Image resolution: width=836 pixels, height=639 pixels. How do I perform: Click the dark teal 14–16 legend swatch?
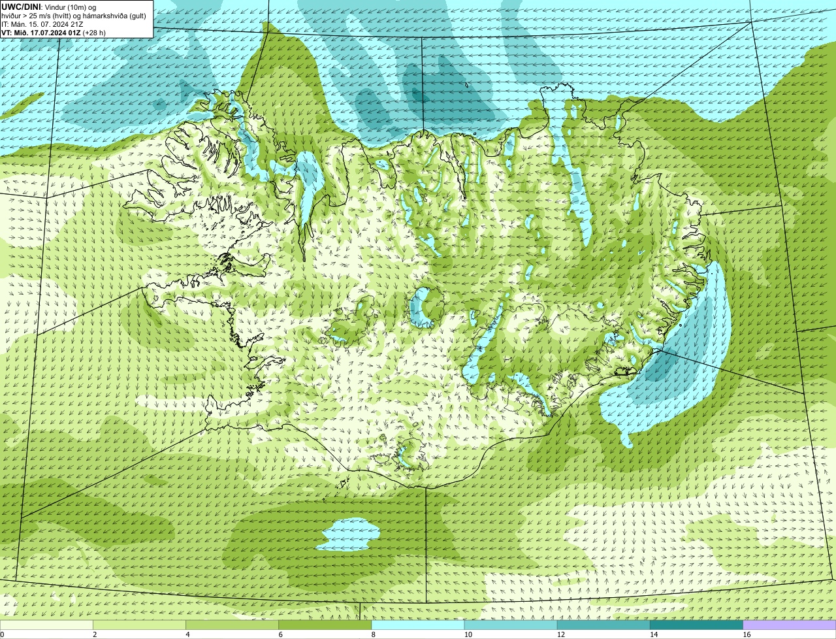[x=696, y=625]
